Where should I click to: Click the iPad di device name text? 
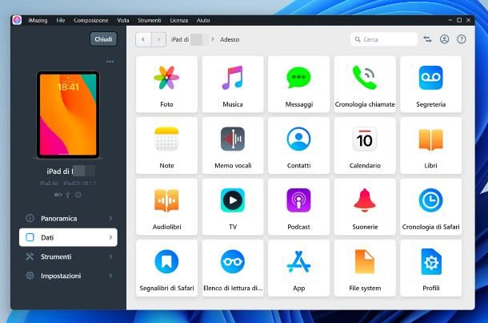pos(70,172)
